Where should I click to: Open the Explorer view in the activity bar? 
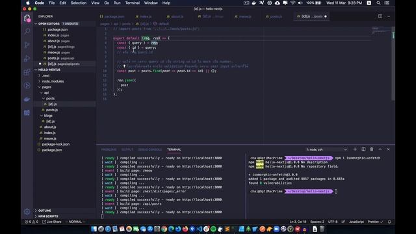[x=27, y=18]
